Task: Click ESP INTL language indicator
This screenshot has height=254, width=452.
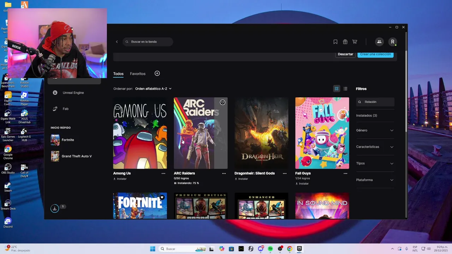Action: point(415,249)
